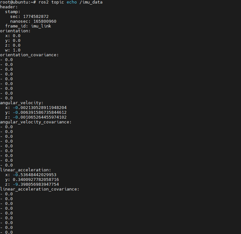Click linear acceleration x value -0.53648442029953

[35, 175]
